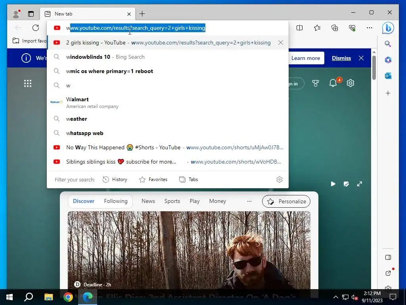
Task: Click the address bar URL field
Action: pos(168,28)
